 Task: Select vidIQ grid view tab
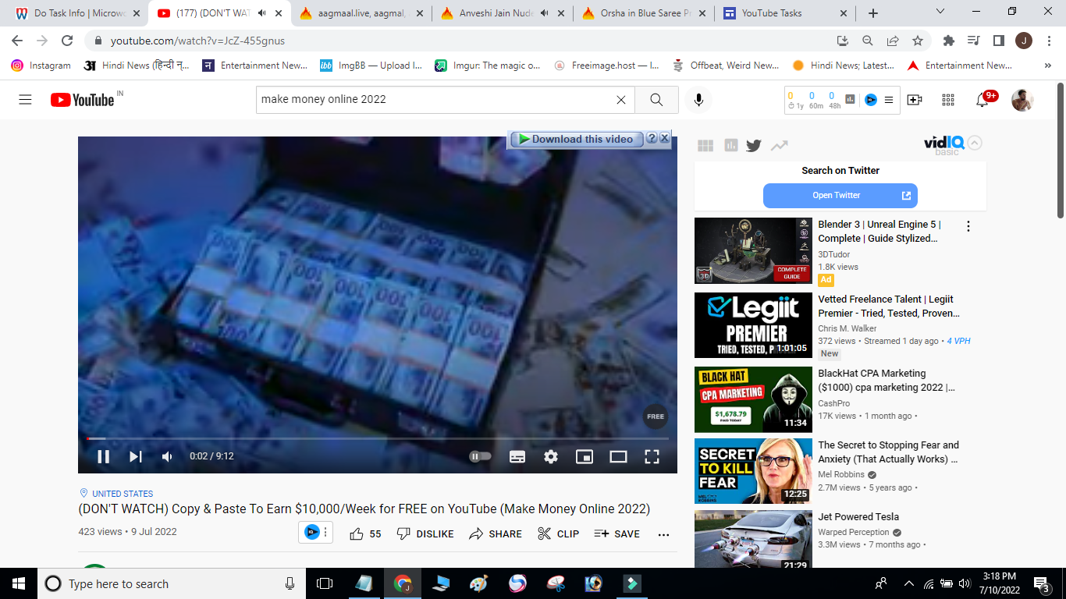tap(705, 145)
